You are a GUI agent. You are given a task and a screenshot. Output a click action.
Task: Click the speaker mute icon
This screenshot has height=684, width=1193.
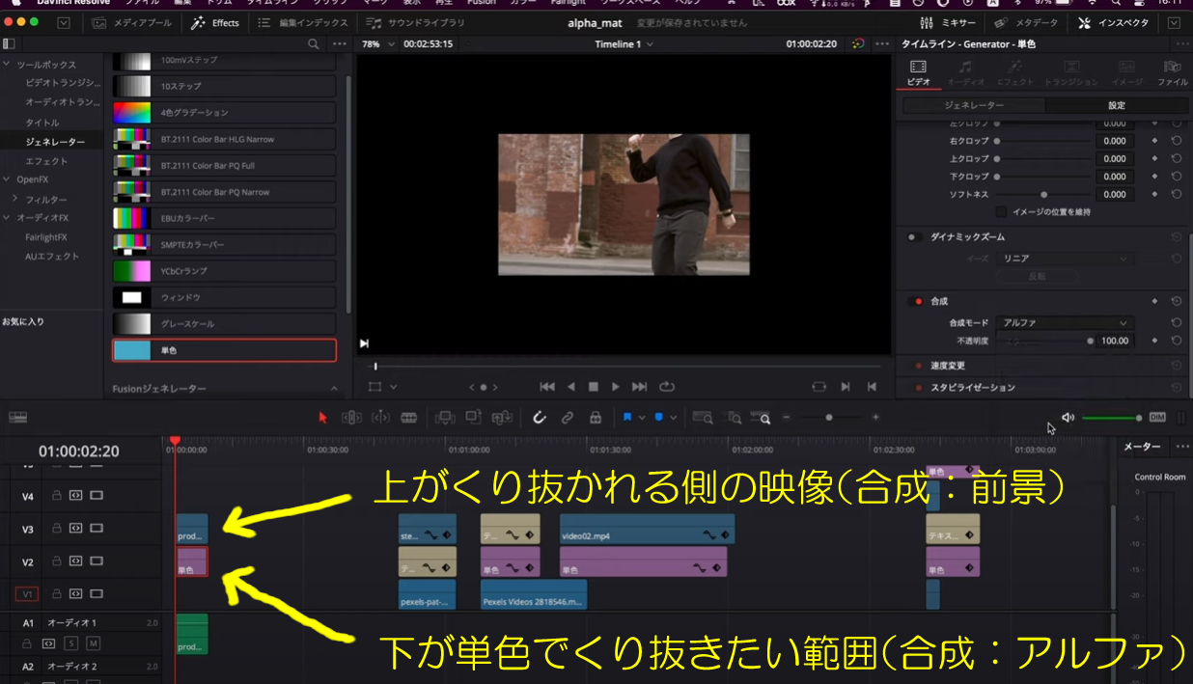[x=1068, y=417]
